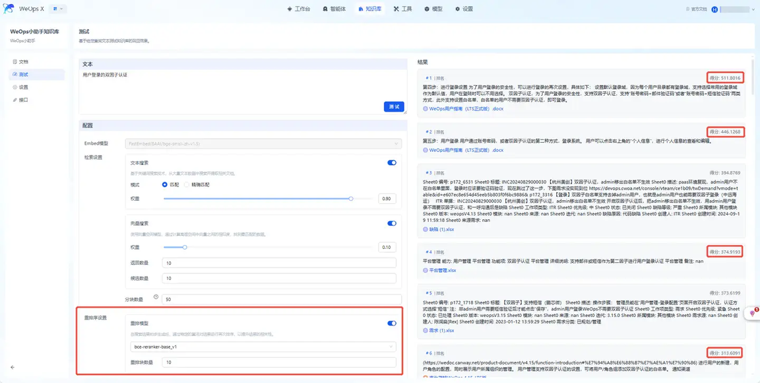Click the help icon beside 分块数量
Image resolution: width=760 pixels, height=383 pixels.
click(x=156, y=296)
